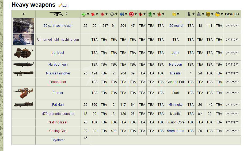Click the gray weight header icon

tap(199, 14)
